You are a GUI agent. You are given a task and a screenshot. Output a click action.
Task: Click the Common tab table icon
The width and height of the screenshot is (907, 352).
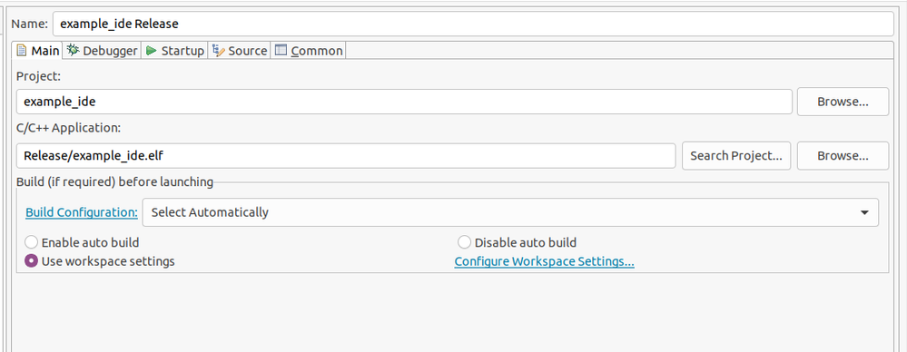click(281, 50)
